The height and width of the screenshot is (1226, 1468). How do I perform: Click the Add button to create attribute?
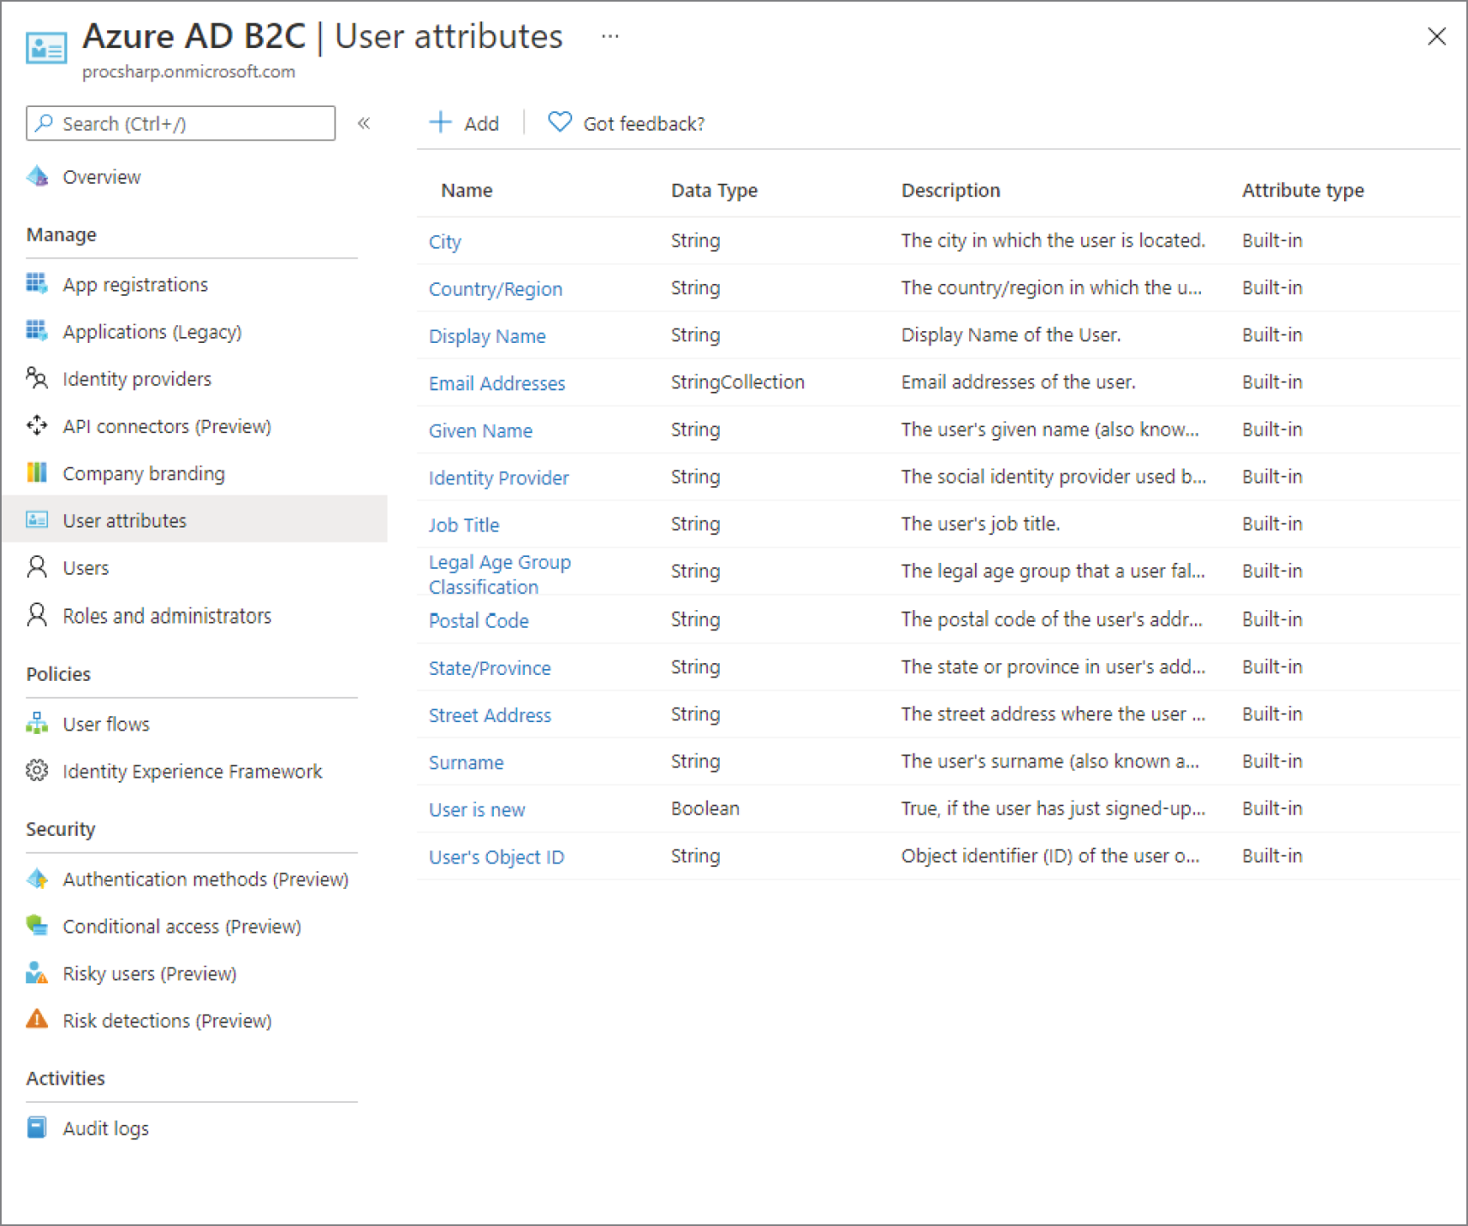(463, 123)
